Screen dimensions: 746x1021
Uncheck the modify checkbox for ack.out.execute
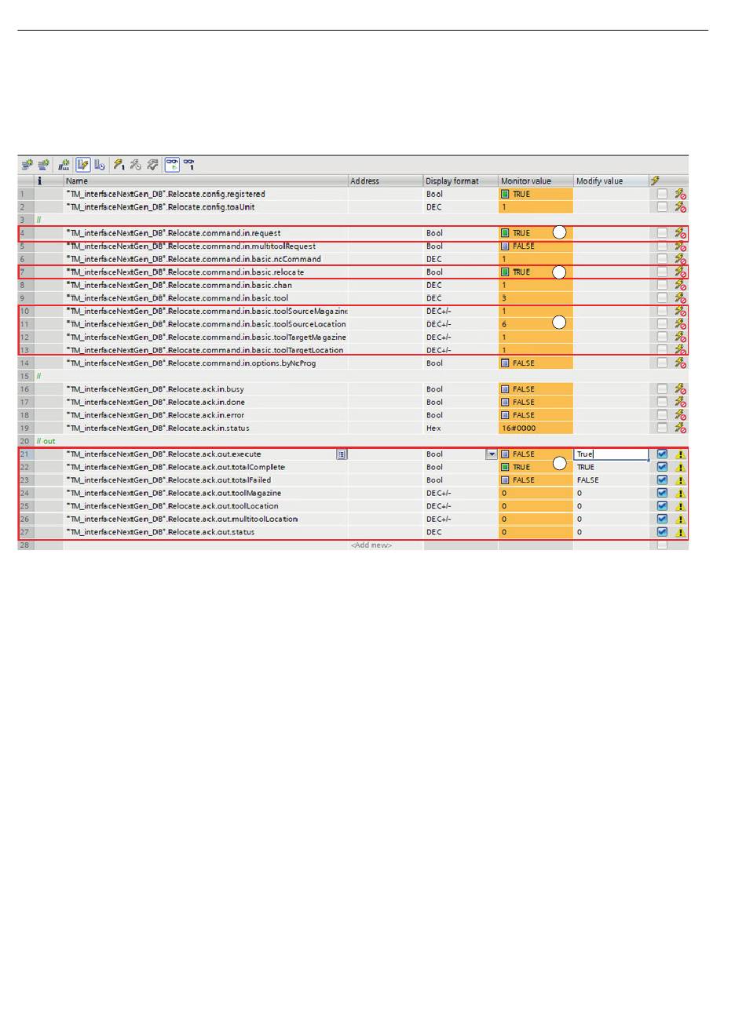662,454
